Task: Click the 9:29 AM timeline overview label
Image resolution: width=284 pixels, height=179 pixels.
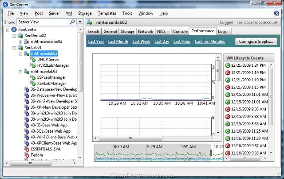Action: (155, 147)
